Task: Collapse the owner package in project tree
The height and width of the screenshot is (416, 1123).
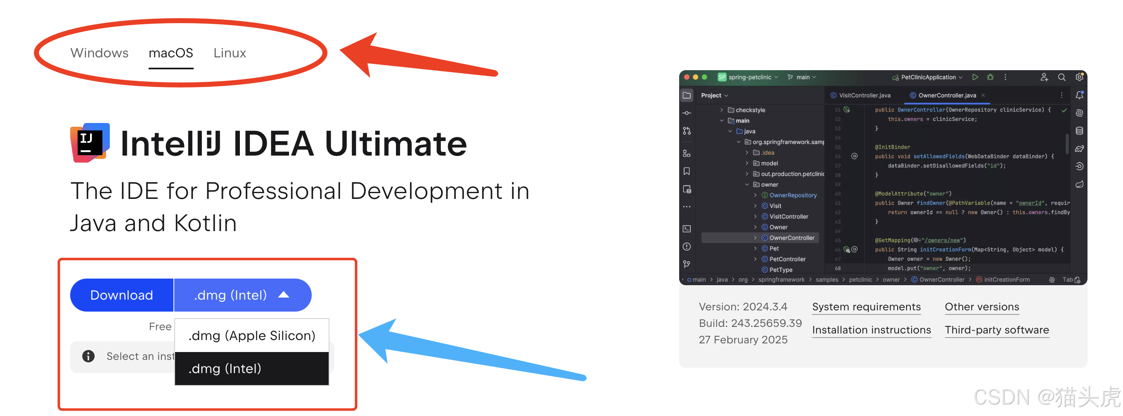Action: 747,184
